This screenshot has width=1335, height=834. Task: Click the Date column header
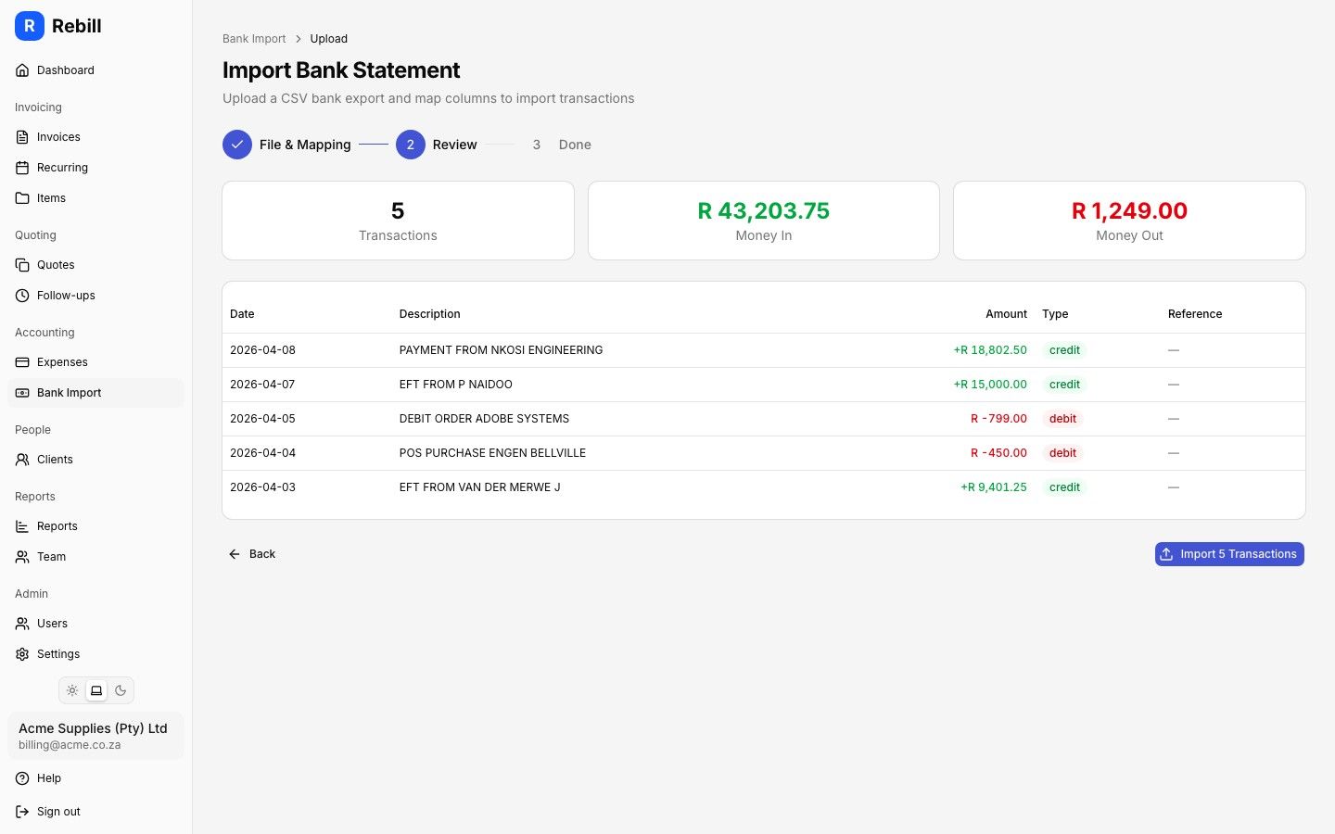click(x=242, y=314)
